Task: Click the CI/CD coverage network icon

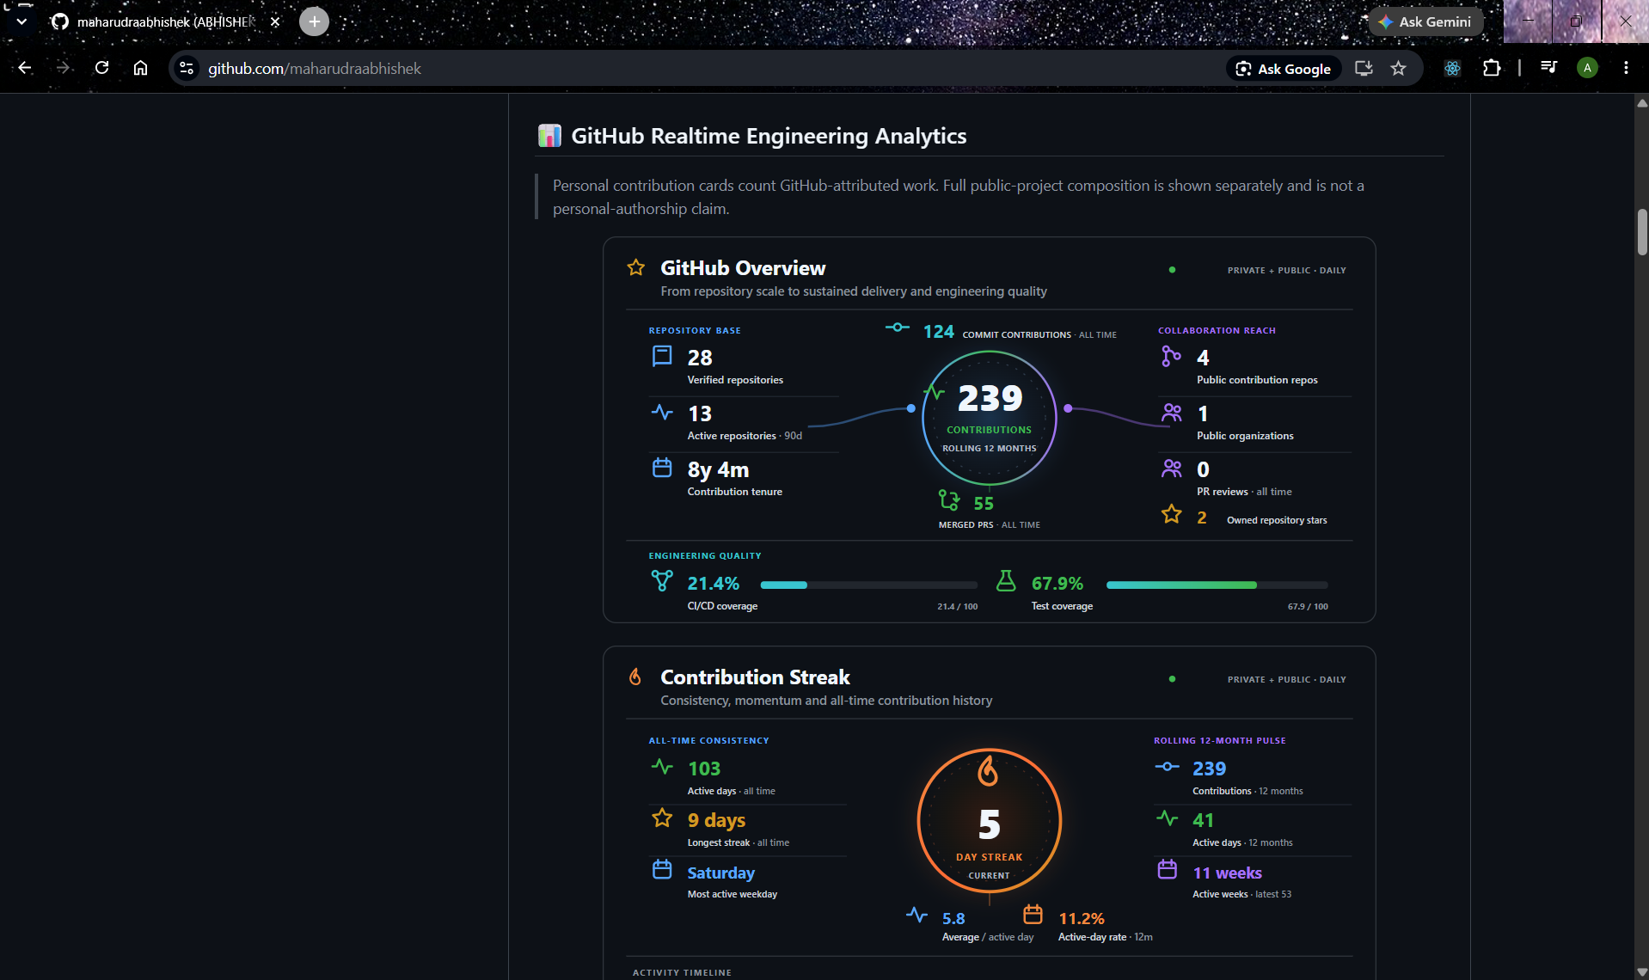Action: (662, 581)
